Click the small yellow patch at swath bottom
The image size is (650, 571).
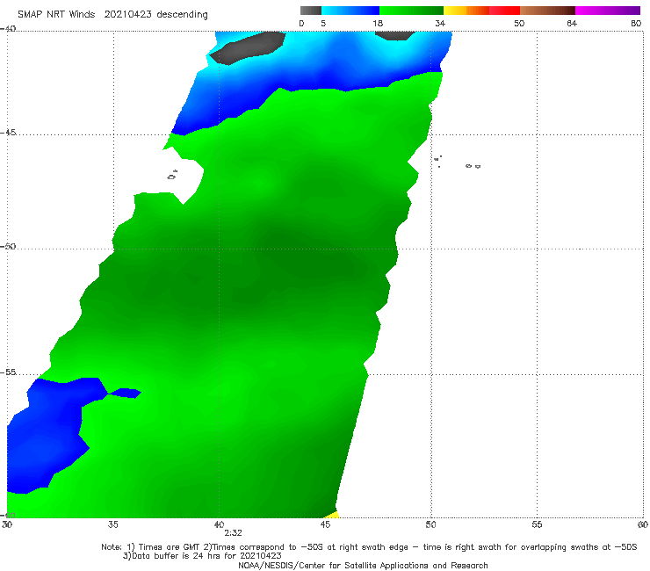pyautogui.click(x=332, y=515)
